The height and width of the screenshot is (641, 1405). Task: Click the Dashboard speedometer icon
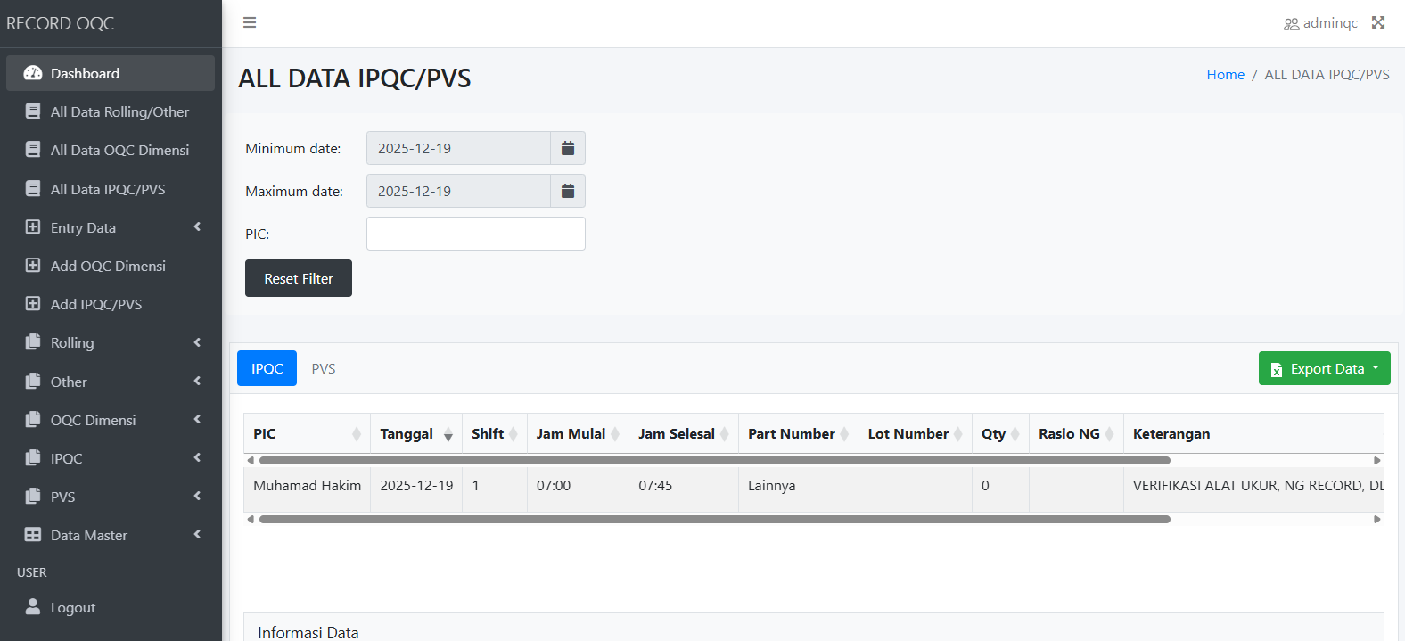click(x=32, y=73)
